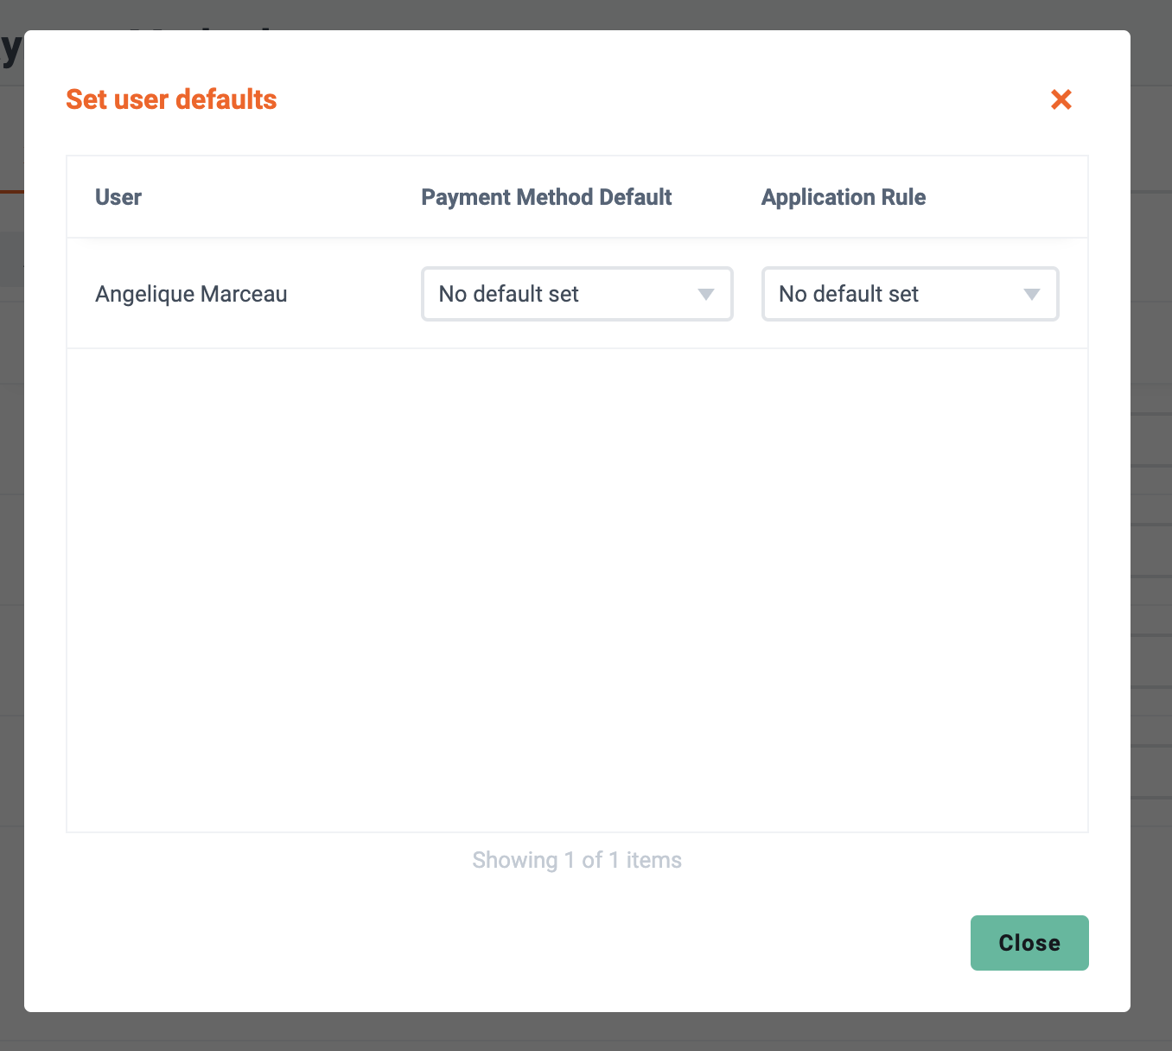Viewport: 1172px width, 1051px height.
Task: Click 'No default set' text under Application Rule
Action: 849,294
